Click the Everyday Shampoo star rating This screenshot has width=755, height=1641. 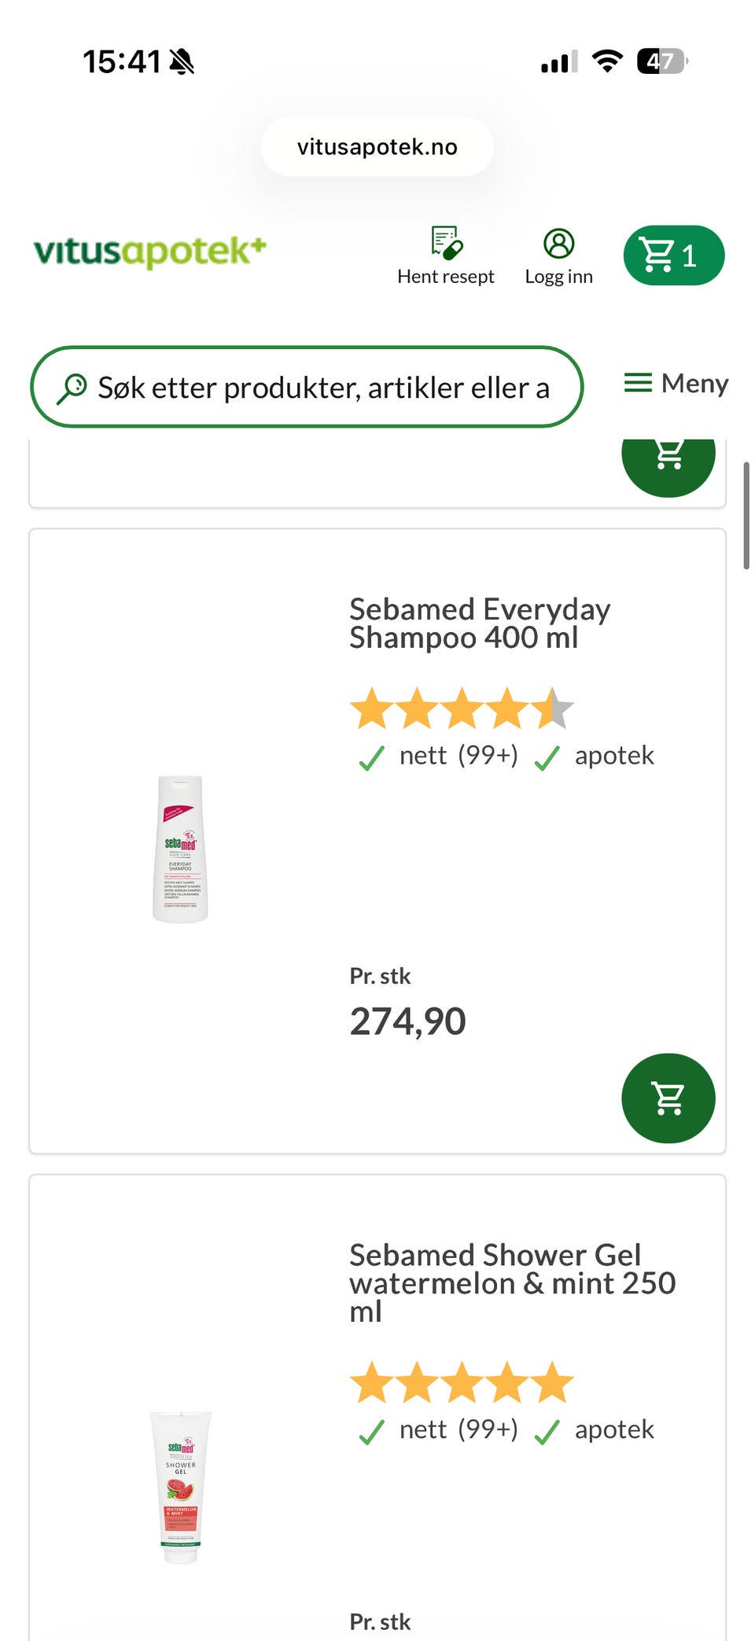click(x=462, y=708)
